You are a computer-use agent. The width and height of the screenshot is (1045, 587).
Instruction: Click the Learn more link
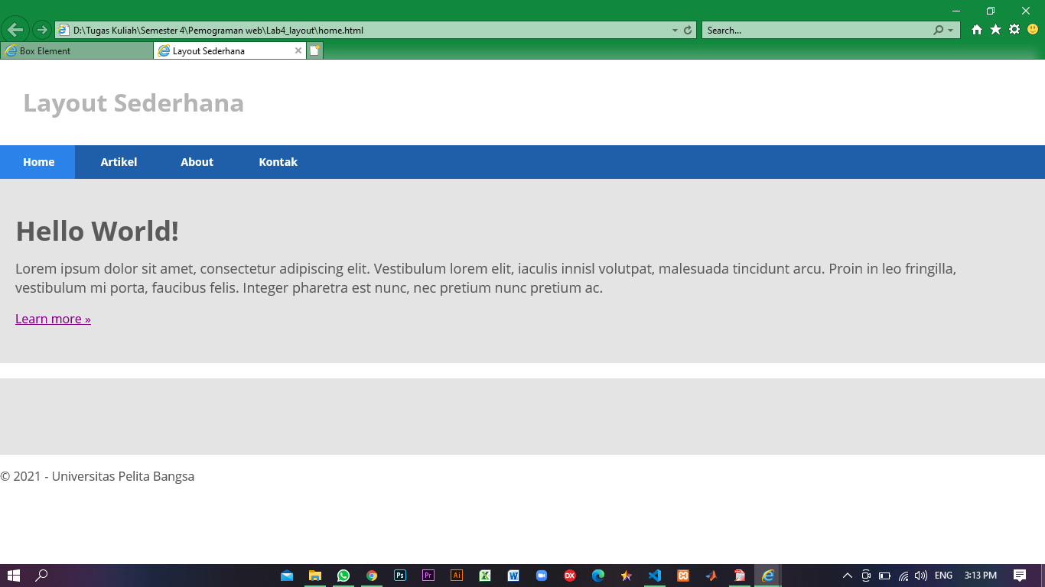(52, 319)
